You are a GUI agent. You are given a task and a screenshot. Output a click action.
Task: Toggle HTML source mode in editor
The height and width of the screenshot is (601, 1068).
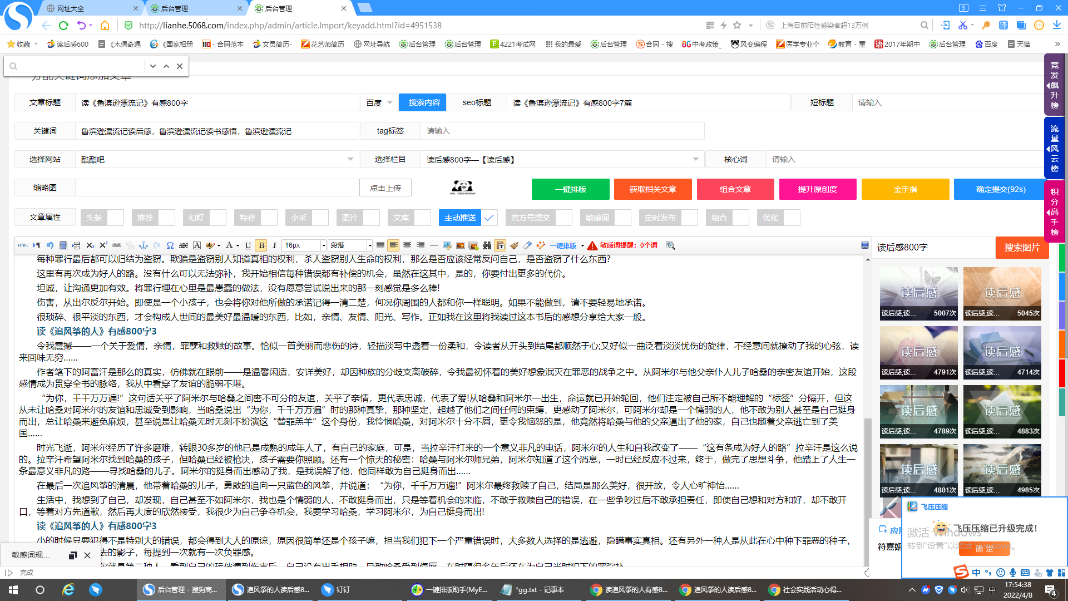[23, 245]
